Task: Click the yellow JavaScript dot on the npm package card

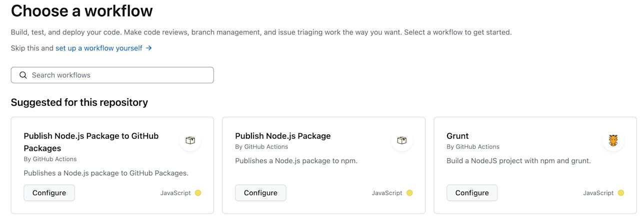Action: (409, 193)
